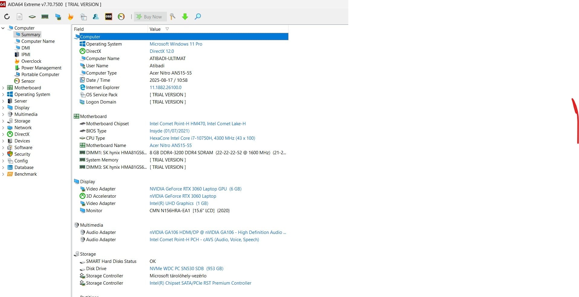Screen dimensions: 579x297
Task: Open Preferences with the wrench toolbar icon
Action: [173, 17]
